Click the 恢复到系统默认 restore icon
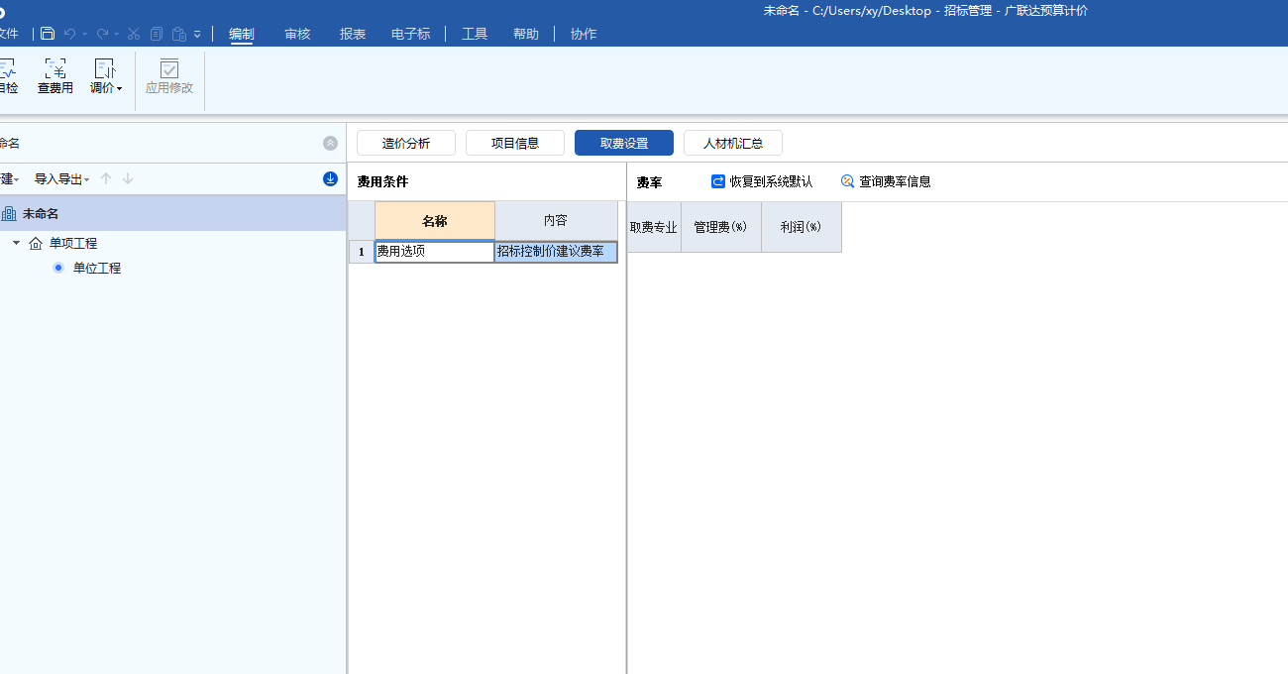The width and height of the screenshot is (1288, 674). [x=716, y=181]
